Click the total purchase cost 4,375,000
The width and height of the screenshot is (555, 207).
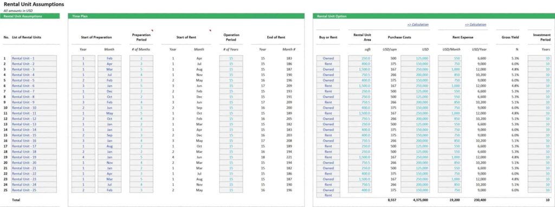pyautogui.click(x=420, y=200)
